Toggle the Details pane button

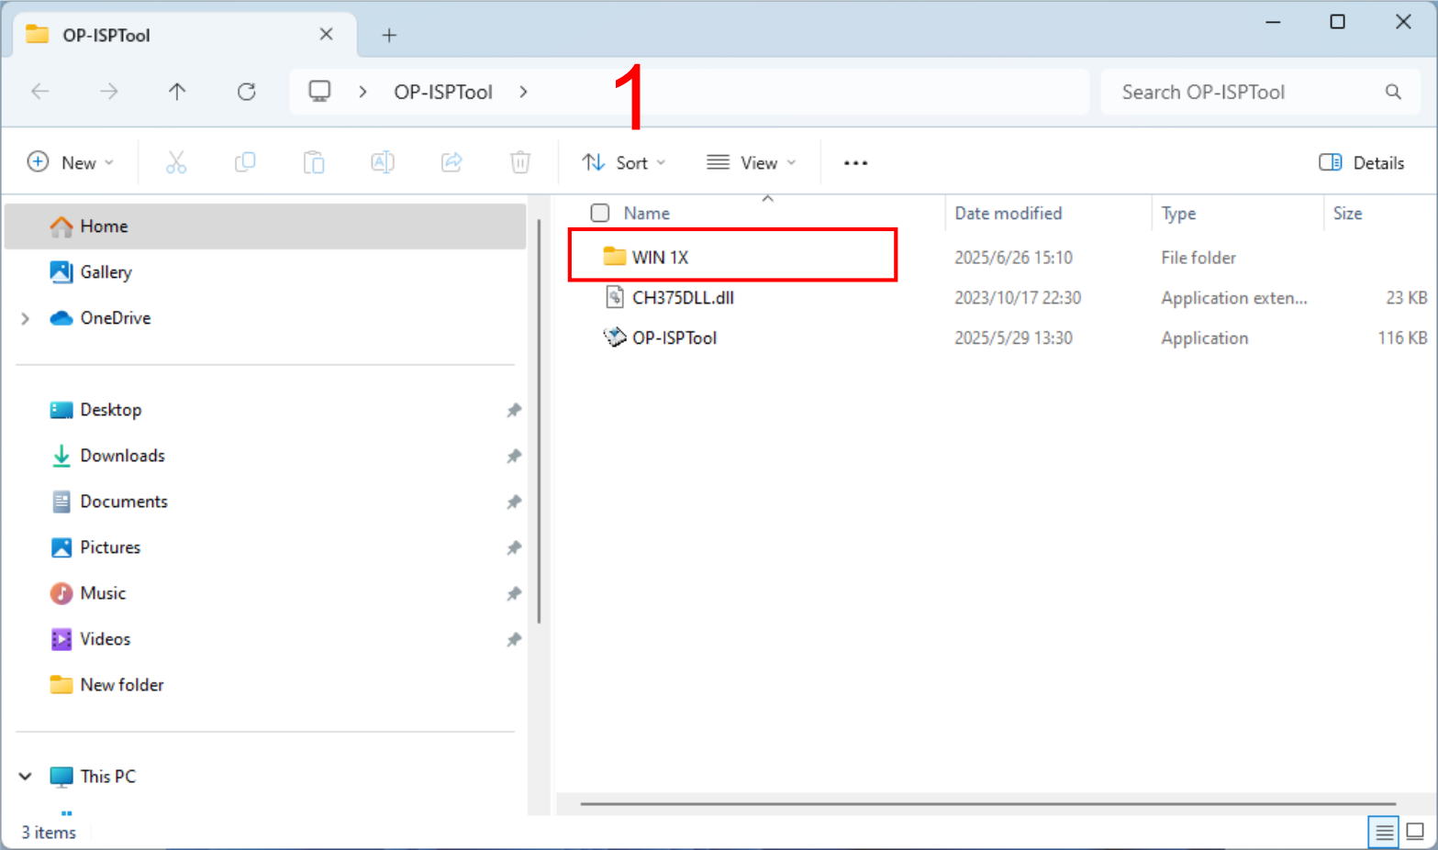pyautogui.click(x=1362, y=162)
